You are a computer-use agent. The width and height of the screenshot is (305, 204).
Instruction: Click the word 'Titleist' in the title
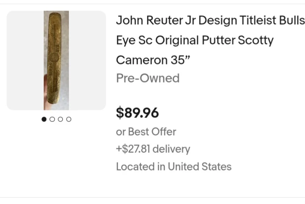(258, 20)
